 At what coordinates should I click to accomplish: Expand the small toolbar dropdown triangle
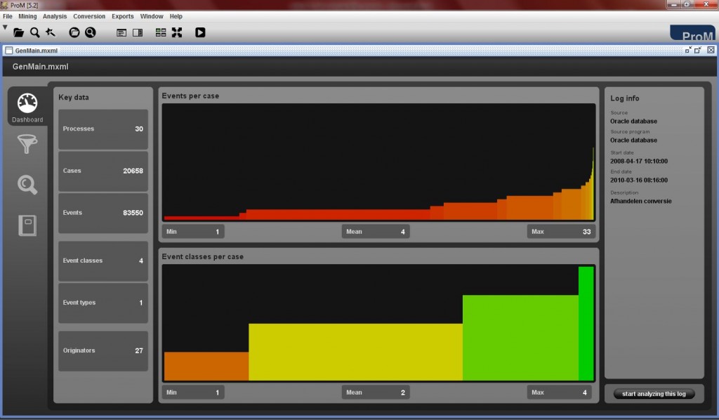5,27
